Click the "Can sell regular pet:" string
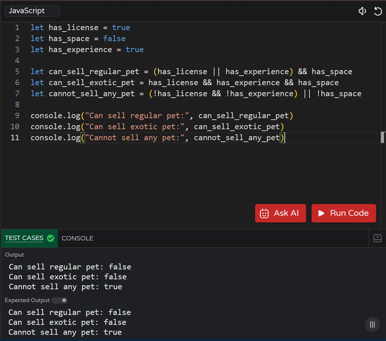This screenshot has height=341, width=386. pos(137,116)
